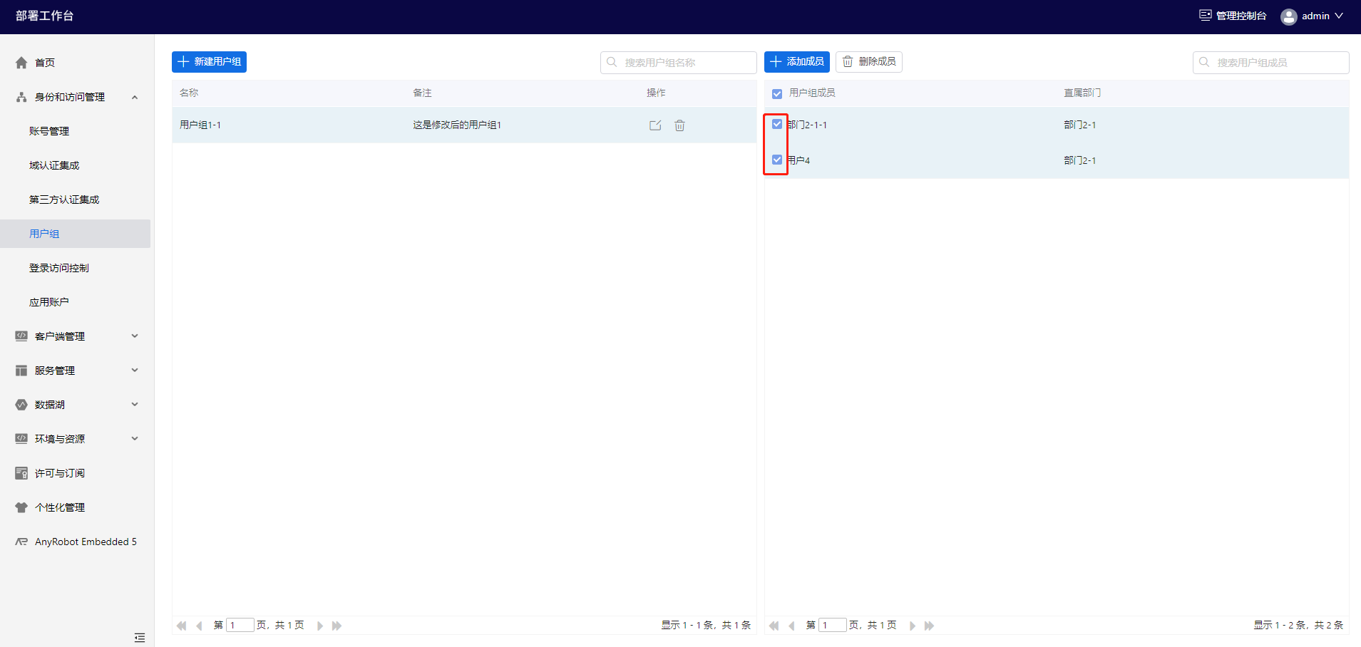
Task: Open 账号管理 in the sidebar
Action: [49, 131]
